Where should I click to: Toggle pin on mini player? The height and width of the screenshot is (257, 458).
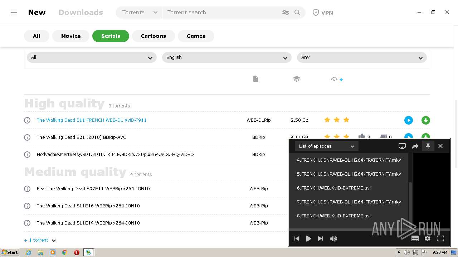[428, 146]
